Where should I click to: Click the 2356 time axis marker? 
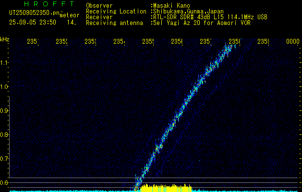click(x=177, y=41)
